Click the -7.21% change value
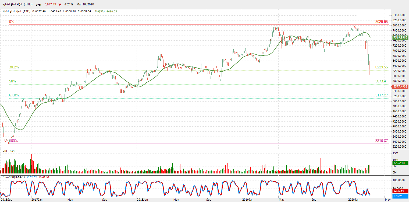The width and height of the screenshot is (409, 202). coord(68,5)
